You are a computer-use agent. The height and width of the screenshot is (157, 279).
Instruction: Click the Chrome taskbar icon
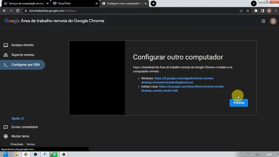26,154
